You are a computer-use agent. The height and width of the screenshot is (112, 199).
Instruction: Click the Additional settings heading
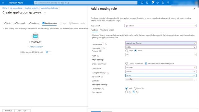point(99,85)
